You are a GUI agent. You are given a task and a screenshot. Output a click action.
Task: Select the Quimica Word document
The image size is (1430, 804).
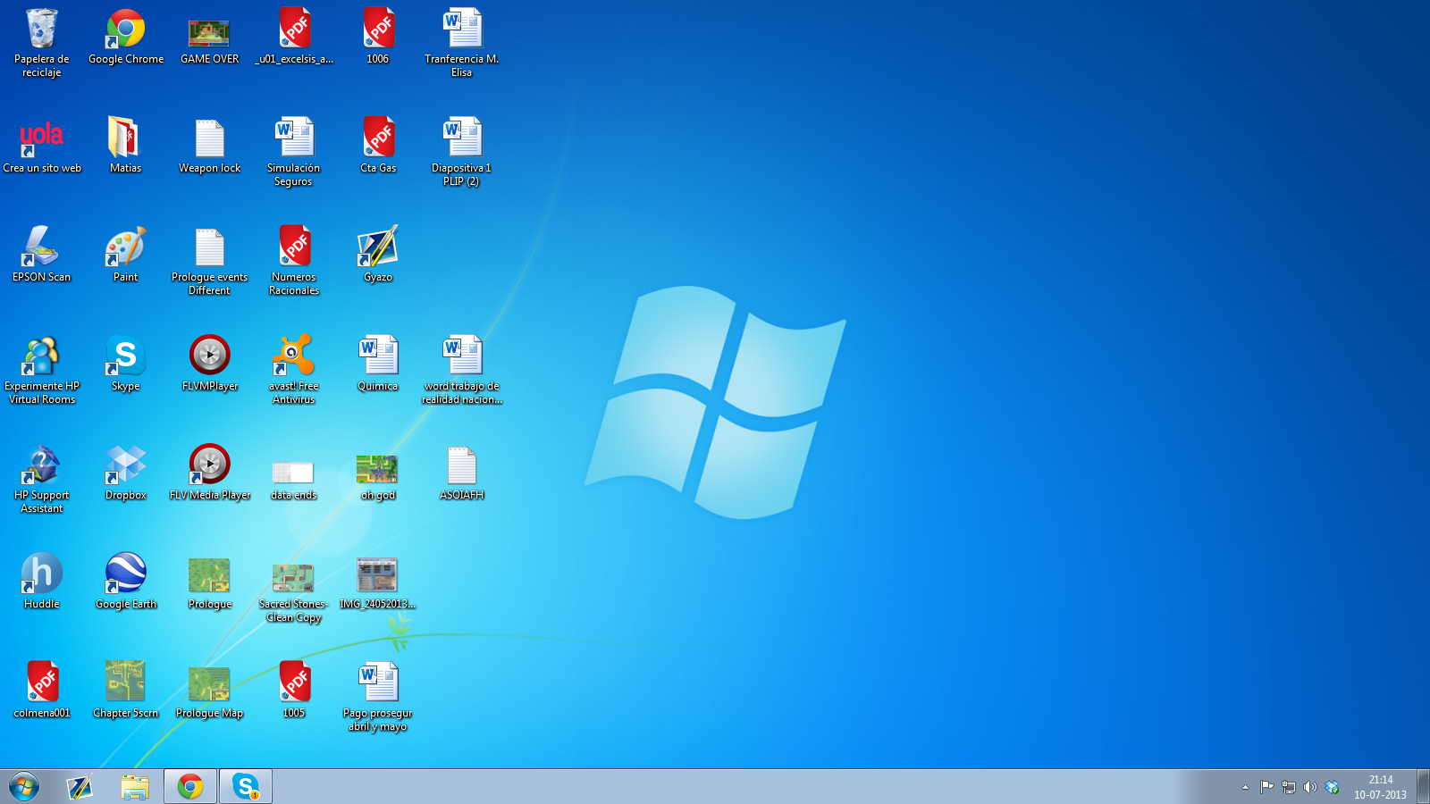coord(378,364)
